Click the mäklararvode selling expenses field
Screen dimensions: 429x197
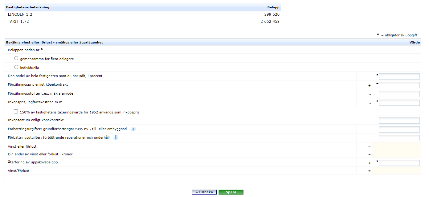click(399, 94)
